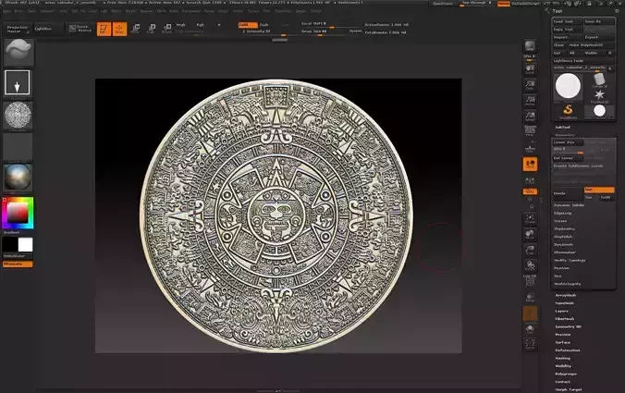This screenshot has width=625, height=393.
Task: Click the Frame icon on right shelf
Action: (x=530, y=218)
